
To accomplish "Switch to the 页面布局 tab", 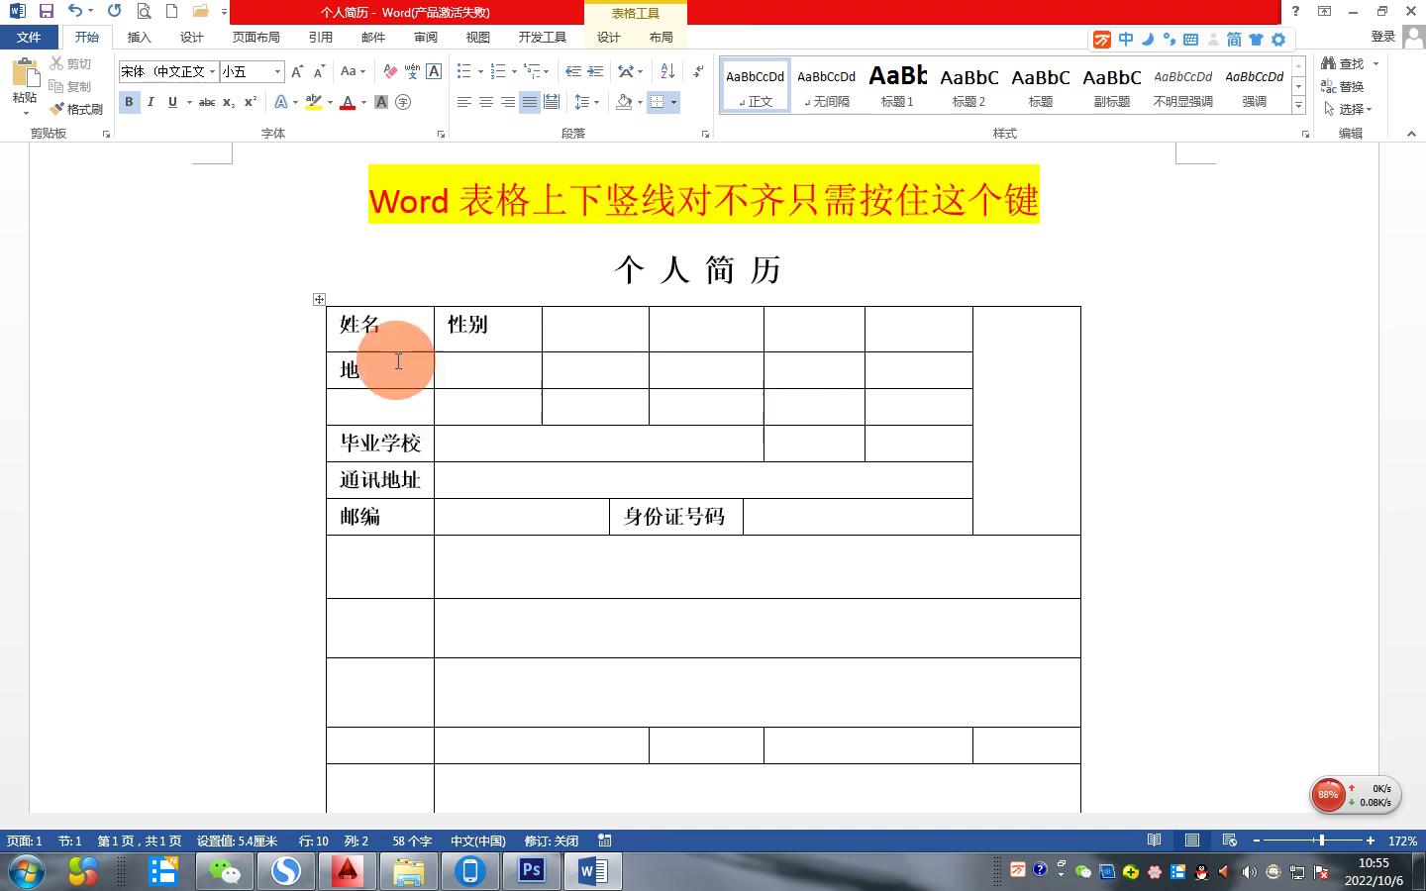I will tap(255, 38).
